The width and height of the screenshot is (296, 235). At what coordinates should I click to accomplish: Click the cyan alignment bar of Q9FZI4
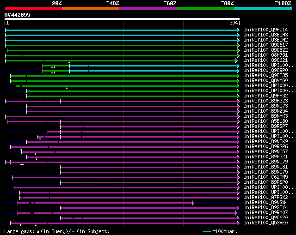click(121, 30)
